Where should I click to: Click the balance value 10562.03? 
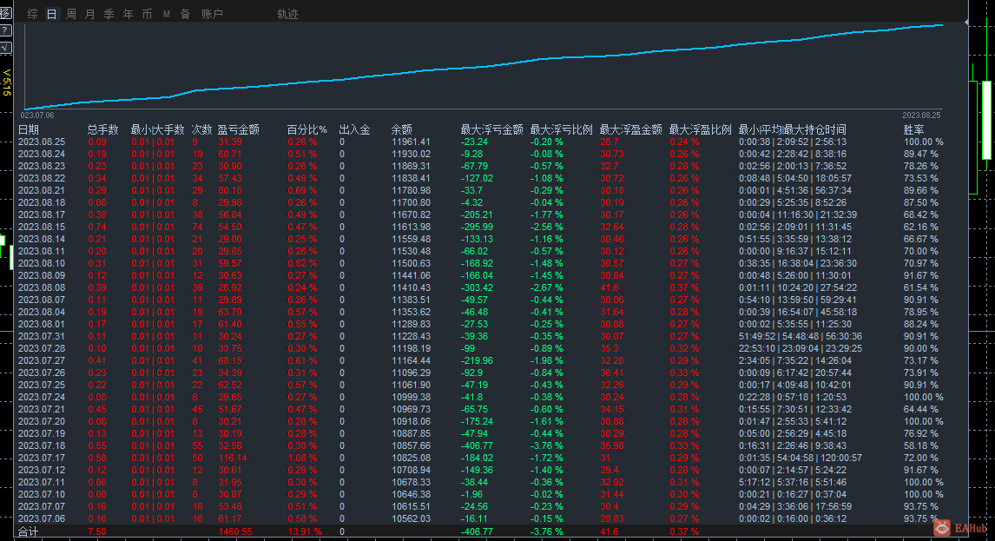pos(412,518)
